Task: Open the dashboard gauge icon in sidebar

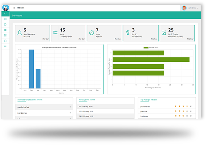Action: click(x=5, y=14)
